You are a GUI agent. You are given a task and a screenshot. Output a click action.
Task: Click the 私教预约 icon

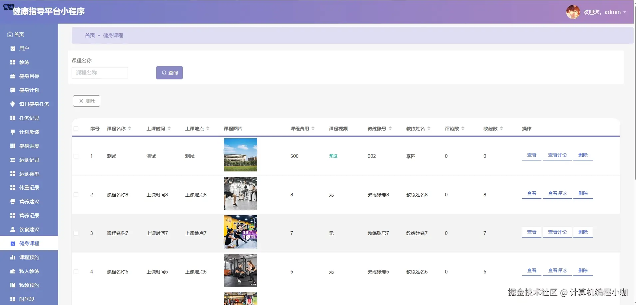point(13,285)
